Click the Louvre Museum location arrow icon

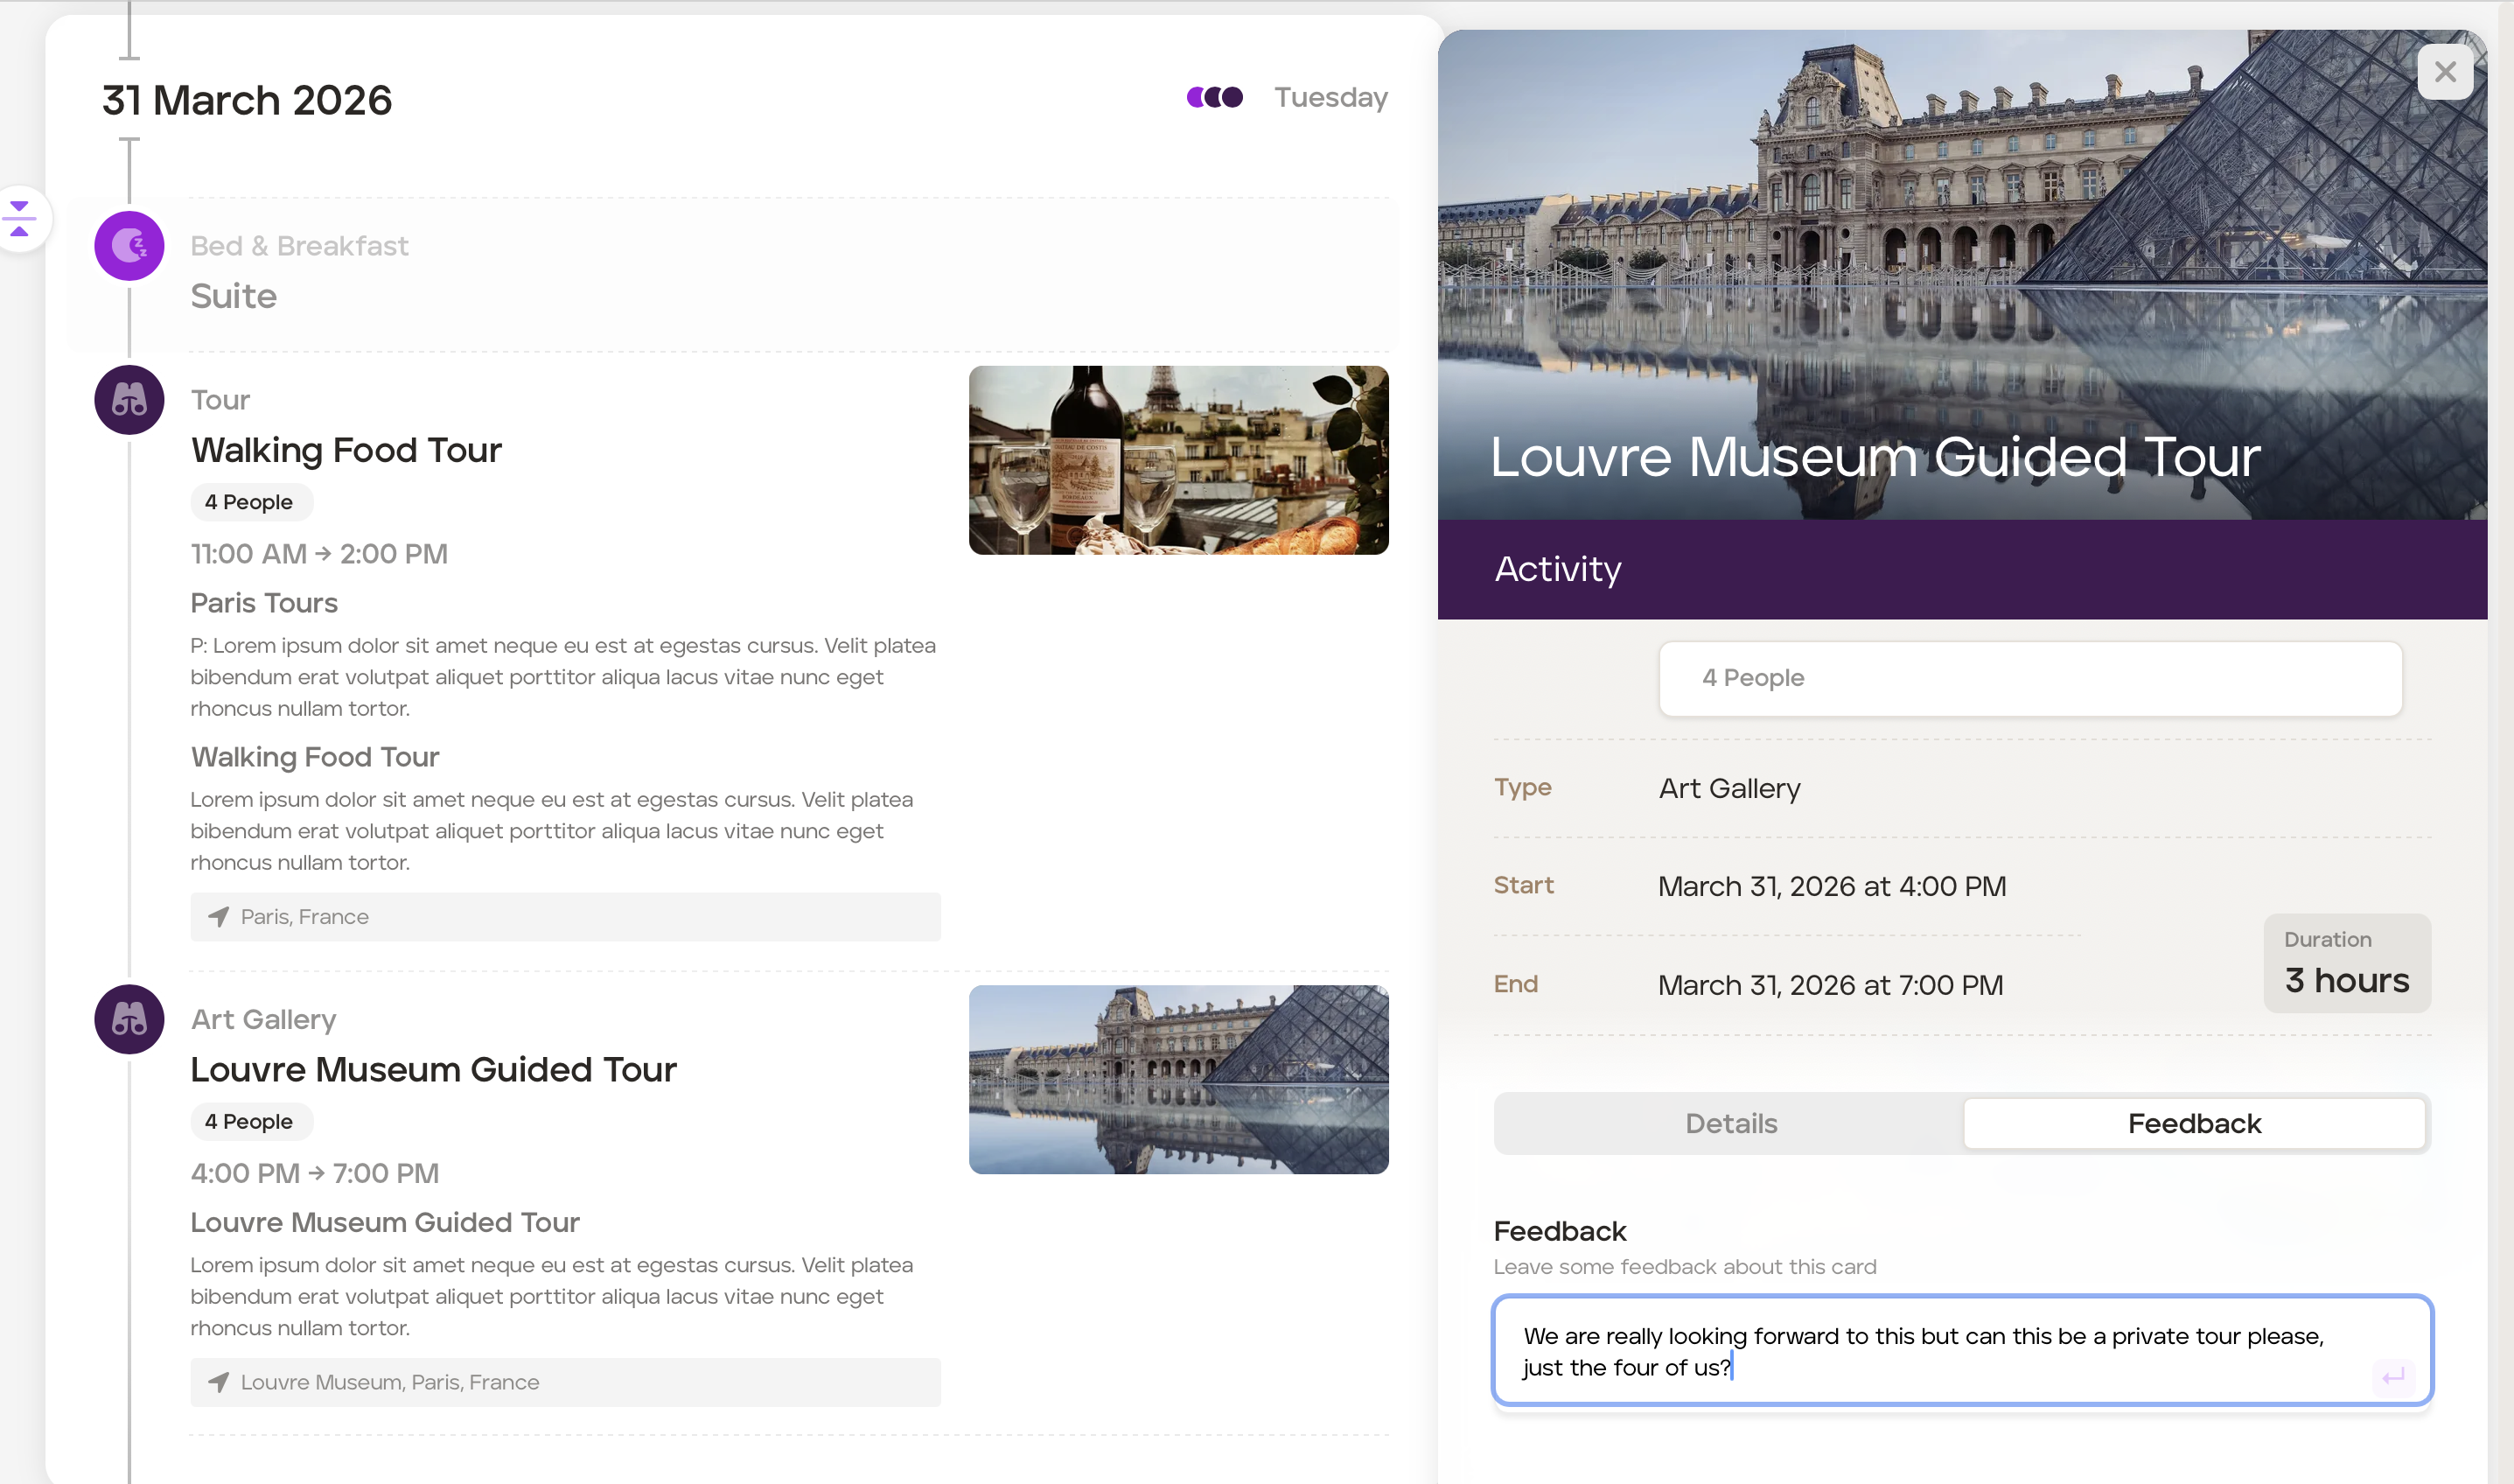(x=218, y=1382)
